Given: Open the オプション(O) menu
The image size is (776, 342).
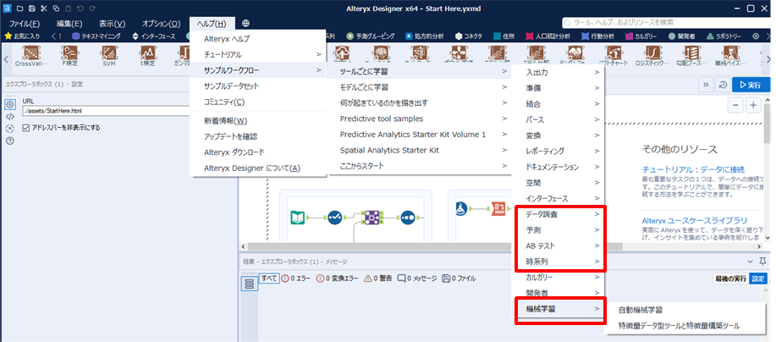Looking at the screenshot, I should point(162,23).
